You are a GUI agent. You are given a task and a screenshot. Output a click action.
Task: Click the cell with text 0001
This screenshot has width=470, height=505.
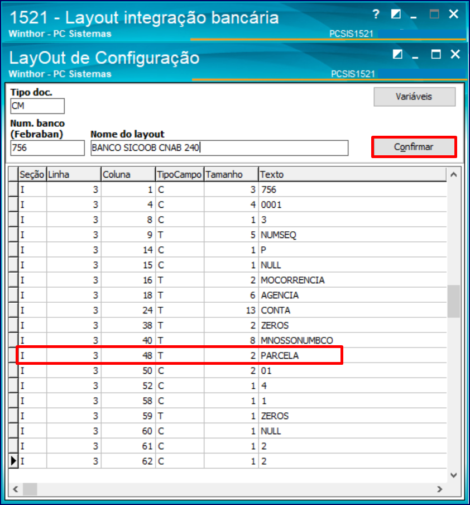tap(353, 205)
